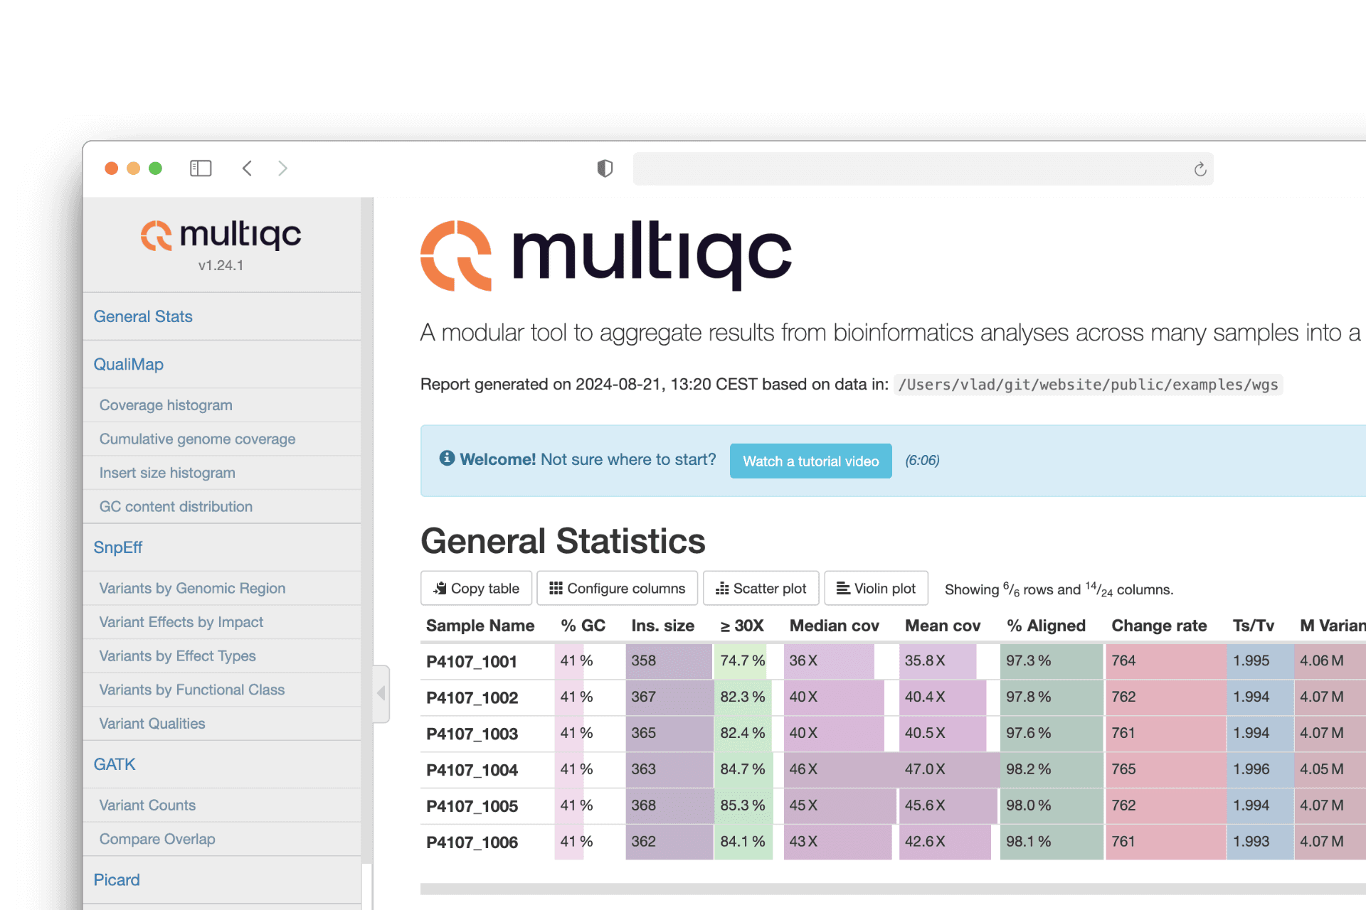Click the browser address bar
This screenshot has height=910, width=1366.
pyautogui.click(x=923, y=169)
